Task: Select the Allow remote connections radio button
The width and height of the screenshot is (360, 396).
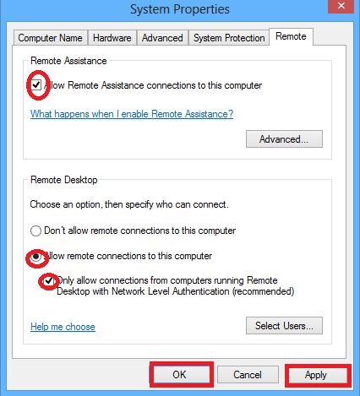Action: pos(36,257)
